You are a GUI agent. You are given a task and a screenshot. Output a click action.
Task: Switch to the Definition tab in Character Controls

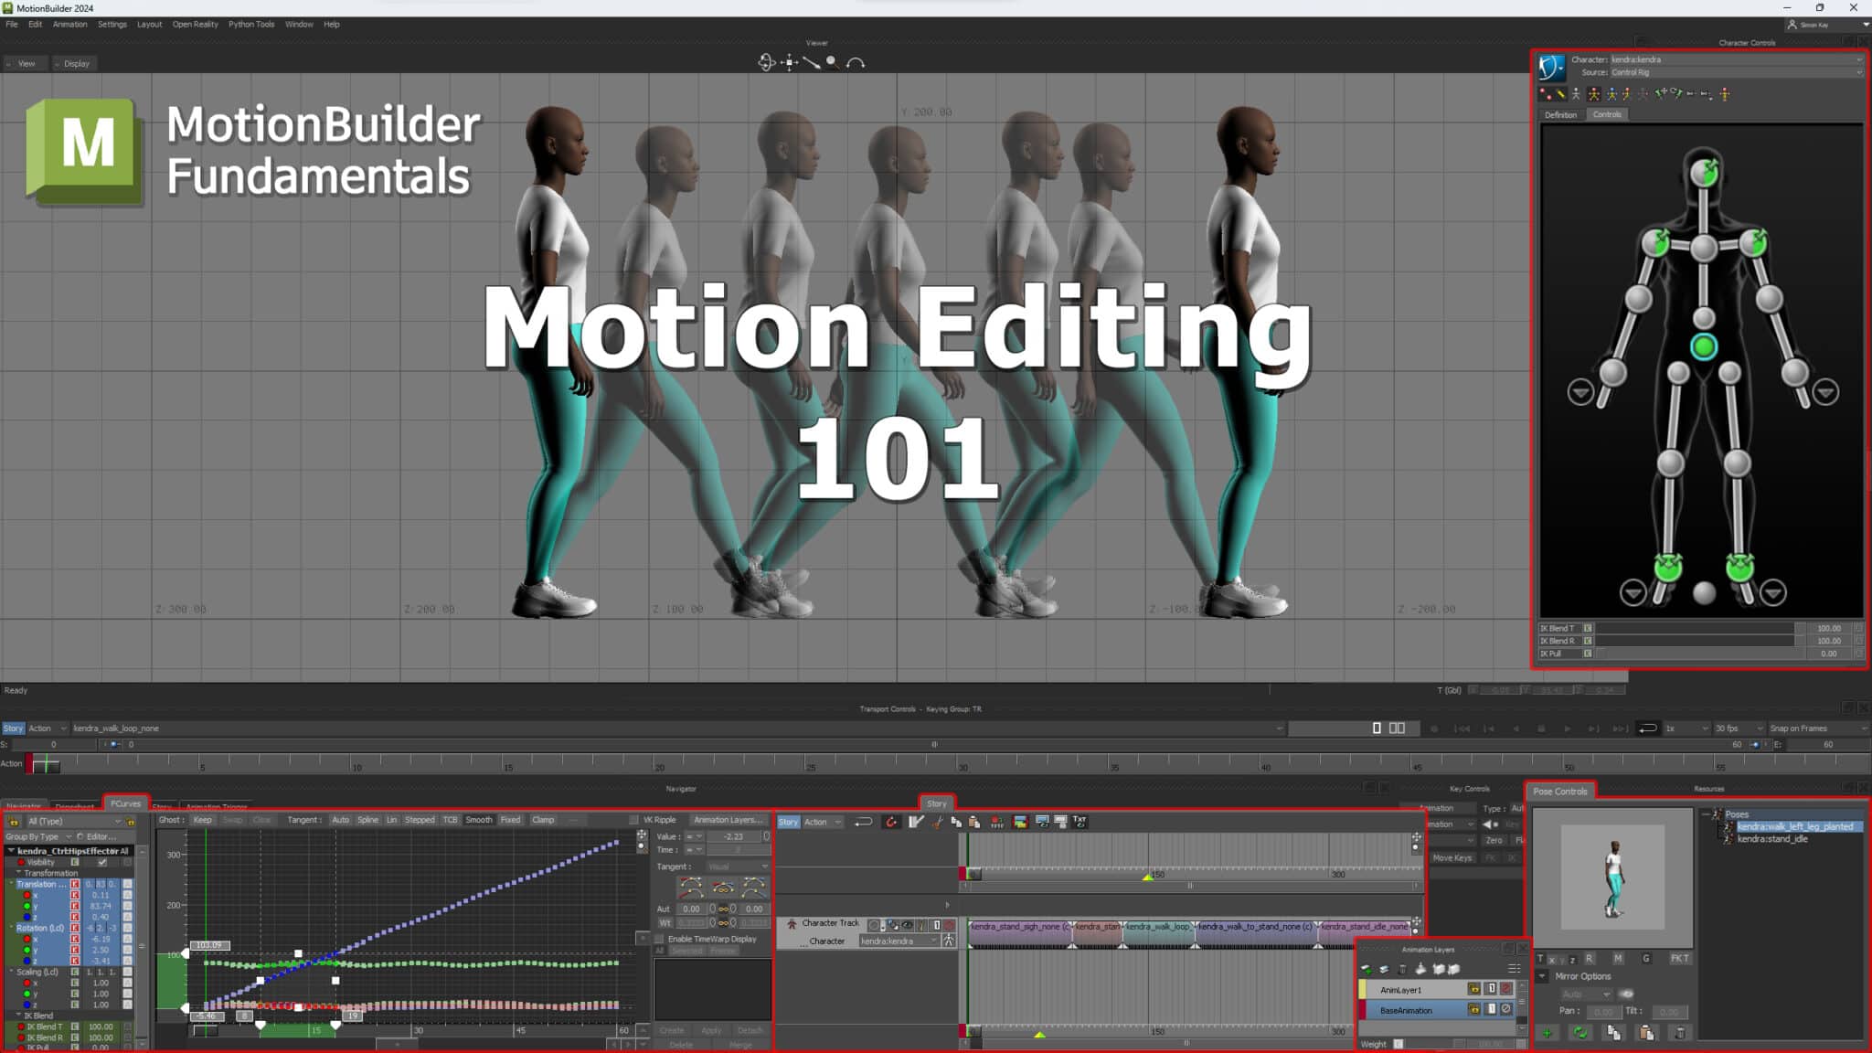coord(1561,114)
